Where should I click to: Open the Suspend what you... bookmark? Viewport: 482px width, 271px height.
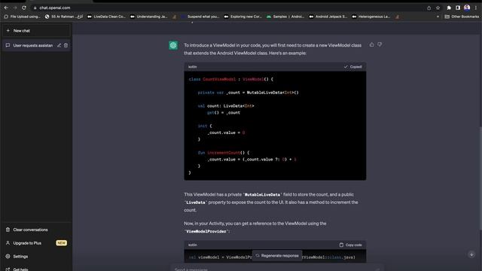click(200, 17)
